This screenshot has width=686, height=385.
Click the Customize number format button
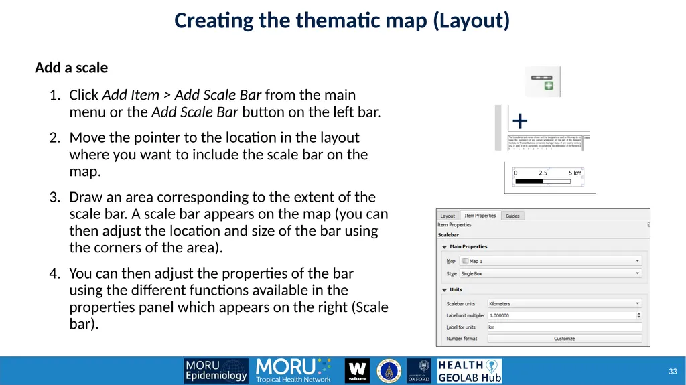pos(565,339)
